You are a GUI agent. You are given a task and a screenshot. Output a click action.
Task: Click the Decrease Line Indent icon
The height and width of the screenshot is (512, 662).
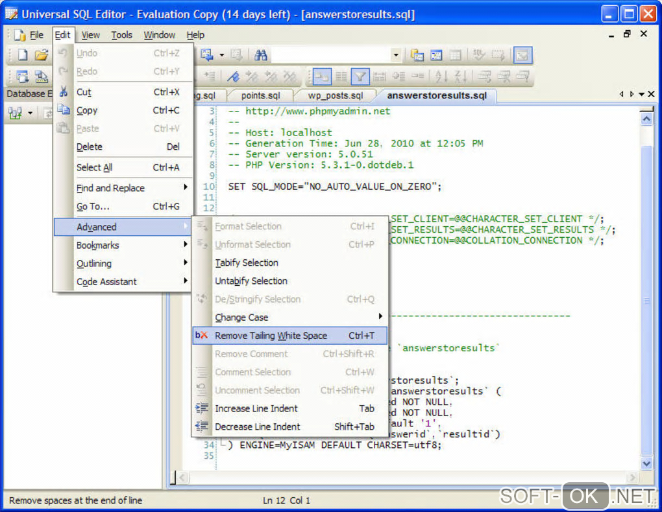(x=202, y=426)
